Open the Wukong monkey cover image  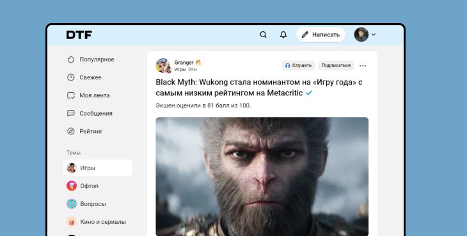tap(262, 177)
